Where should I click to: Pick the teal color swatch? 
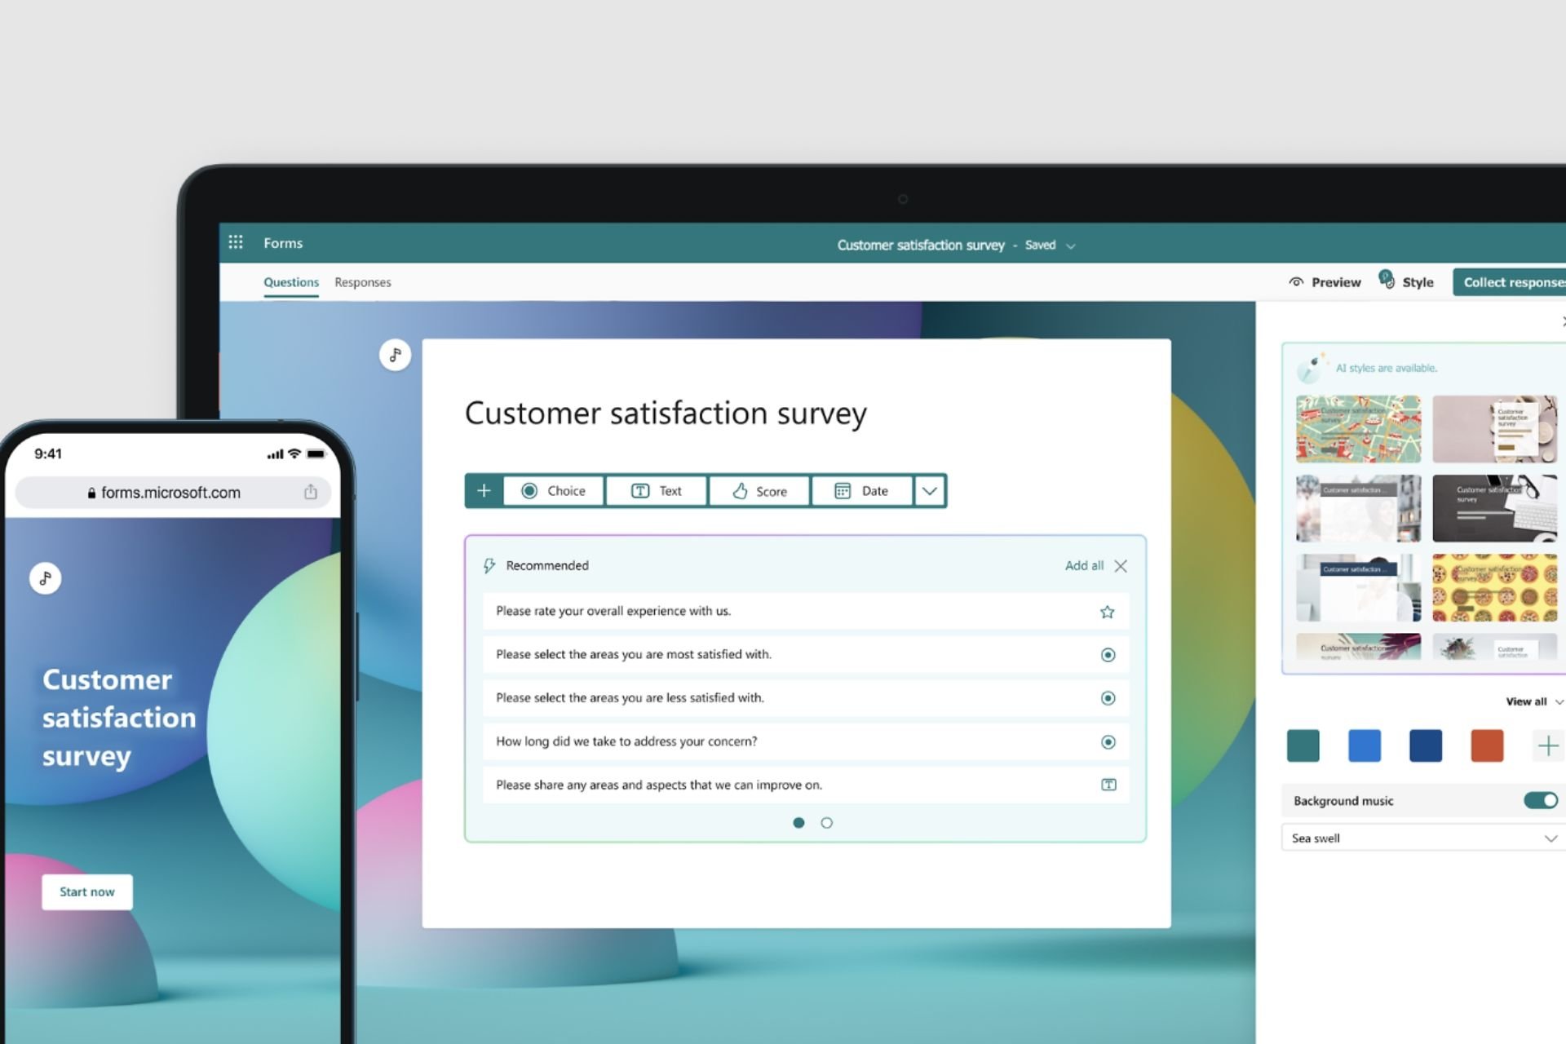[x=1303, y=745]
